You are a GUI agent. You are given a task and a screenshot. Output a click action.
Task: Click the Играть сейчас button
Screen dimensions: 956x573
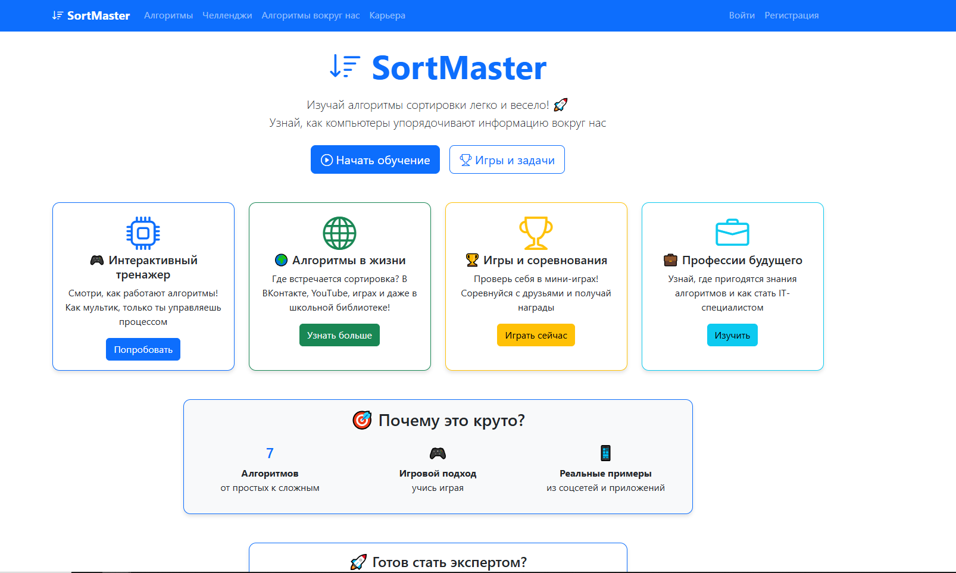pos(536,335)
